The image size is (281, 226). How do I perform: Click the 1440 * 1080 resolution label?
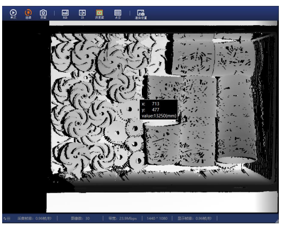tap(157, 219)
